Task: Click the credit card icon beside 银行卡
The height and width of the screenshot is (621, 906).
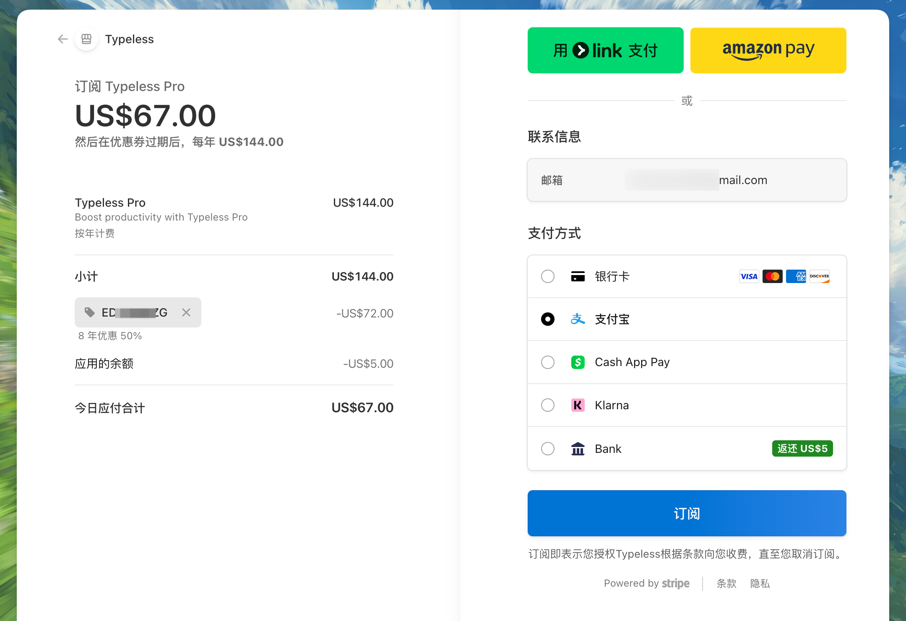Action: coord(578,276)
